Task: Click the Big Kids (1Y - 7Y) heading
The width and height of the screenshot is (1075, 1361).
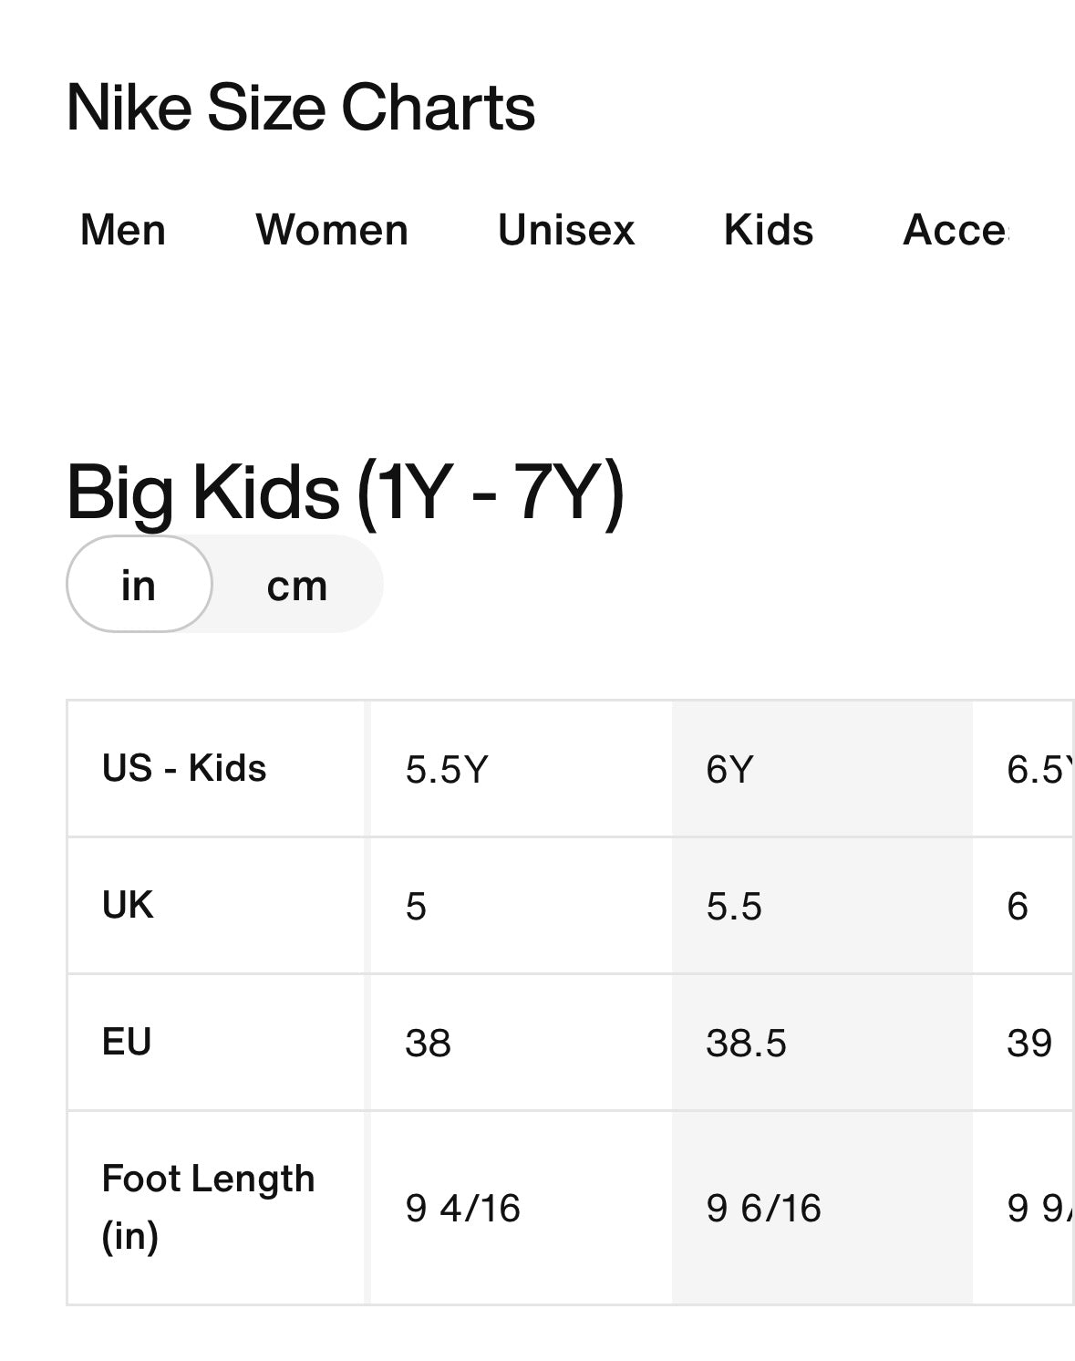Action: (x=345, y=493)
